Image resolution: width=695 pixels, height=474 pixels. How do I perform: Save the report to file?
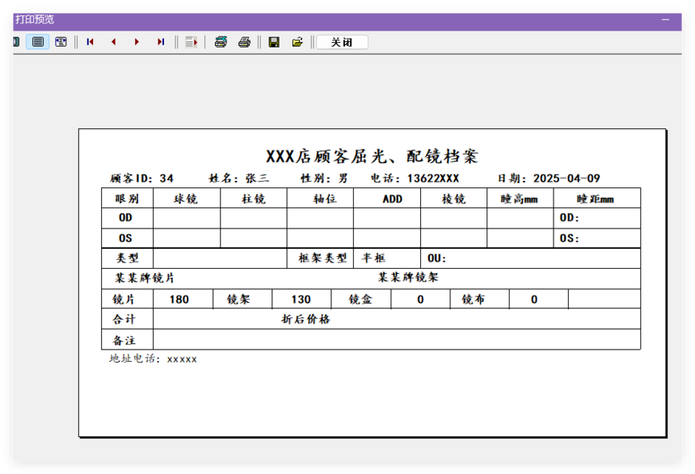pos(274,42)
